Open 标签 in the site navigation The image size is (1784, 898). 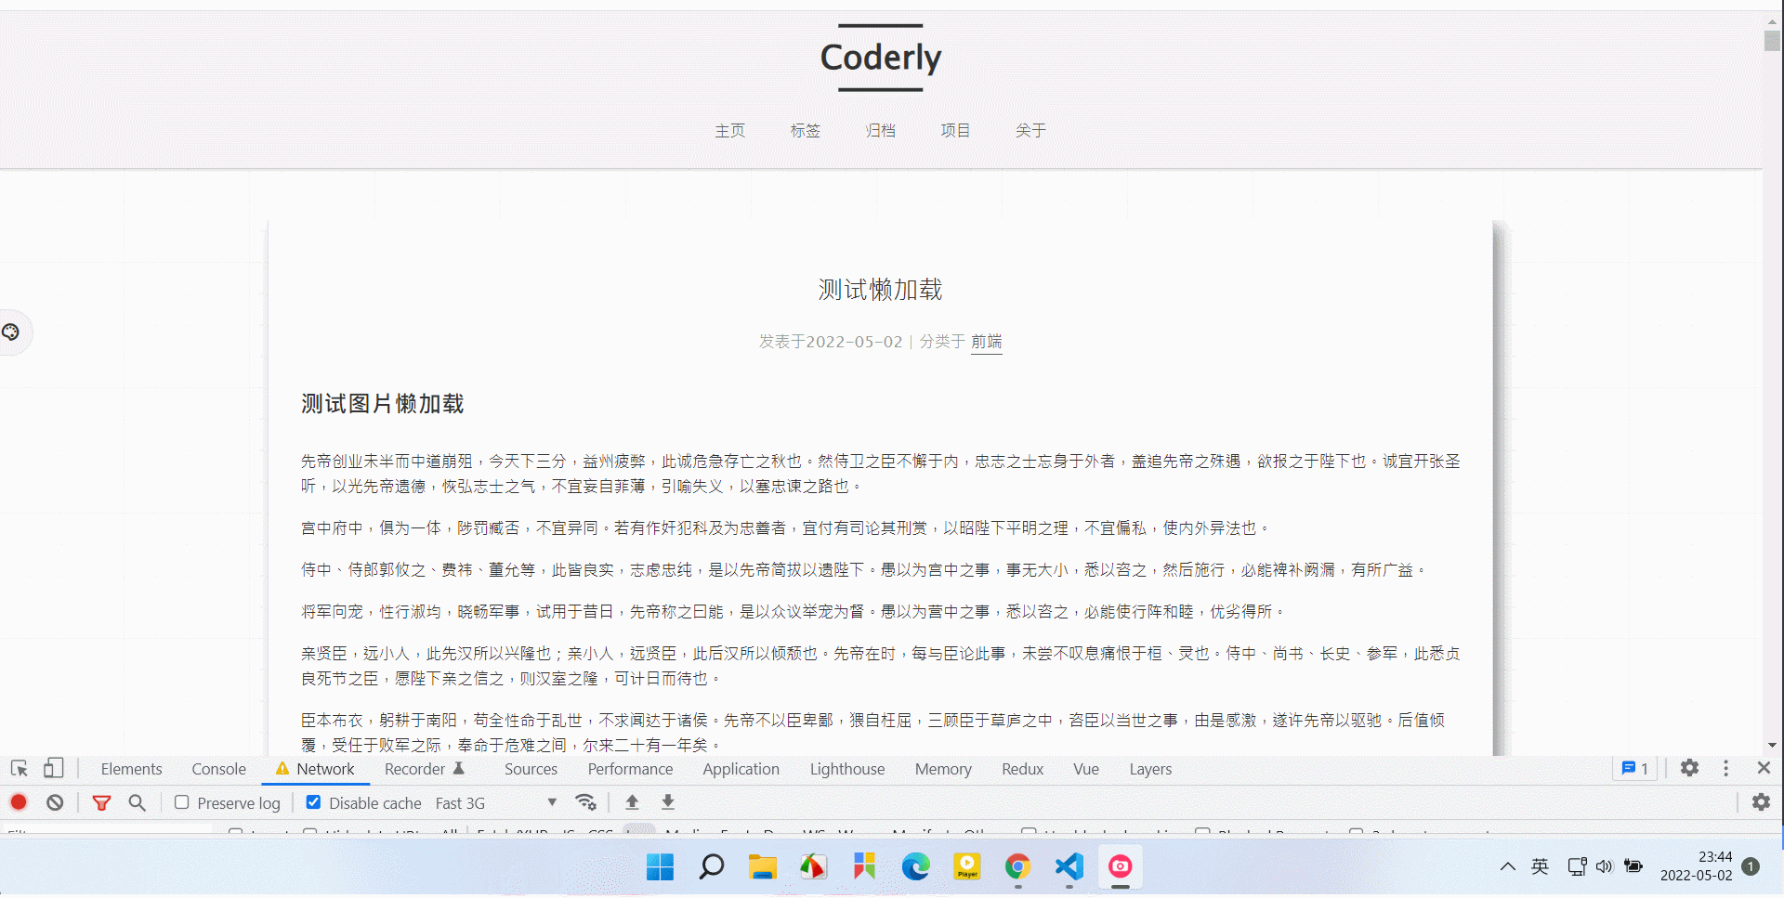pos(805,130)
